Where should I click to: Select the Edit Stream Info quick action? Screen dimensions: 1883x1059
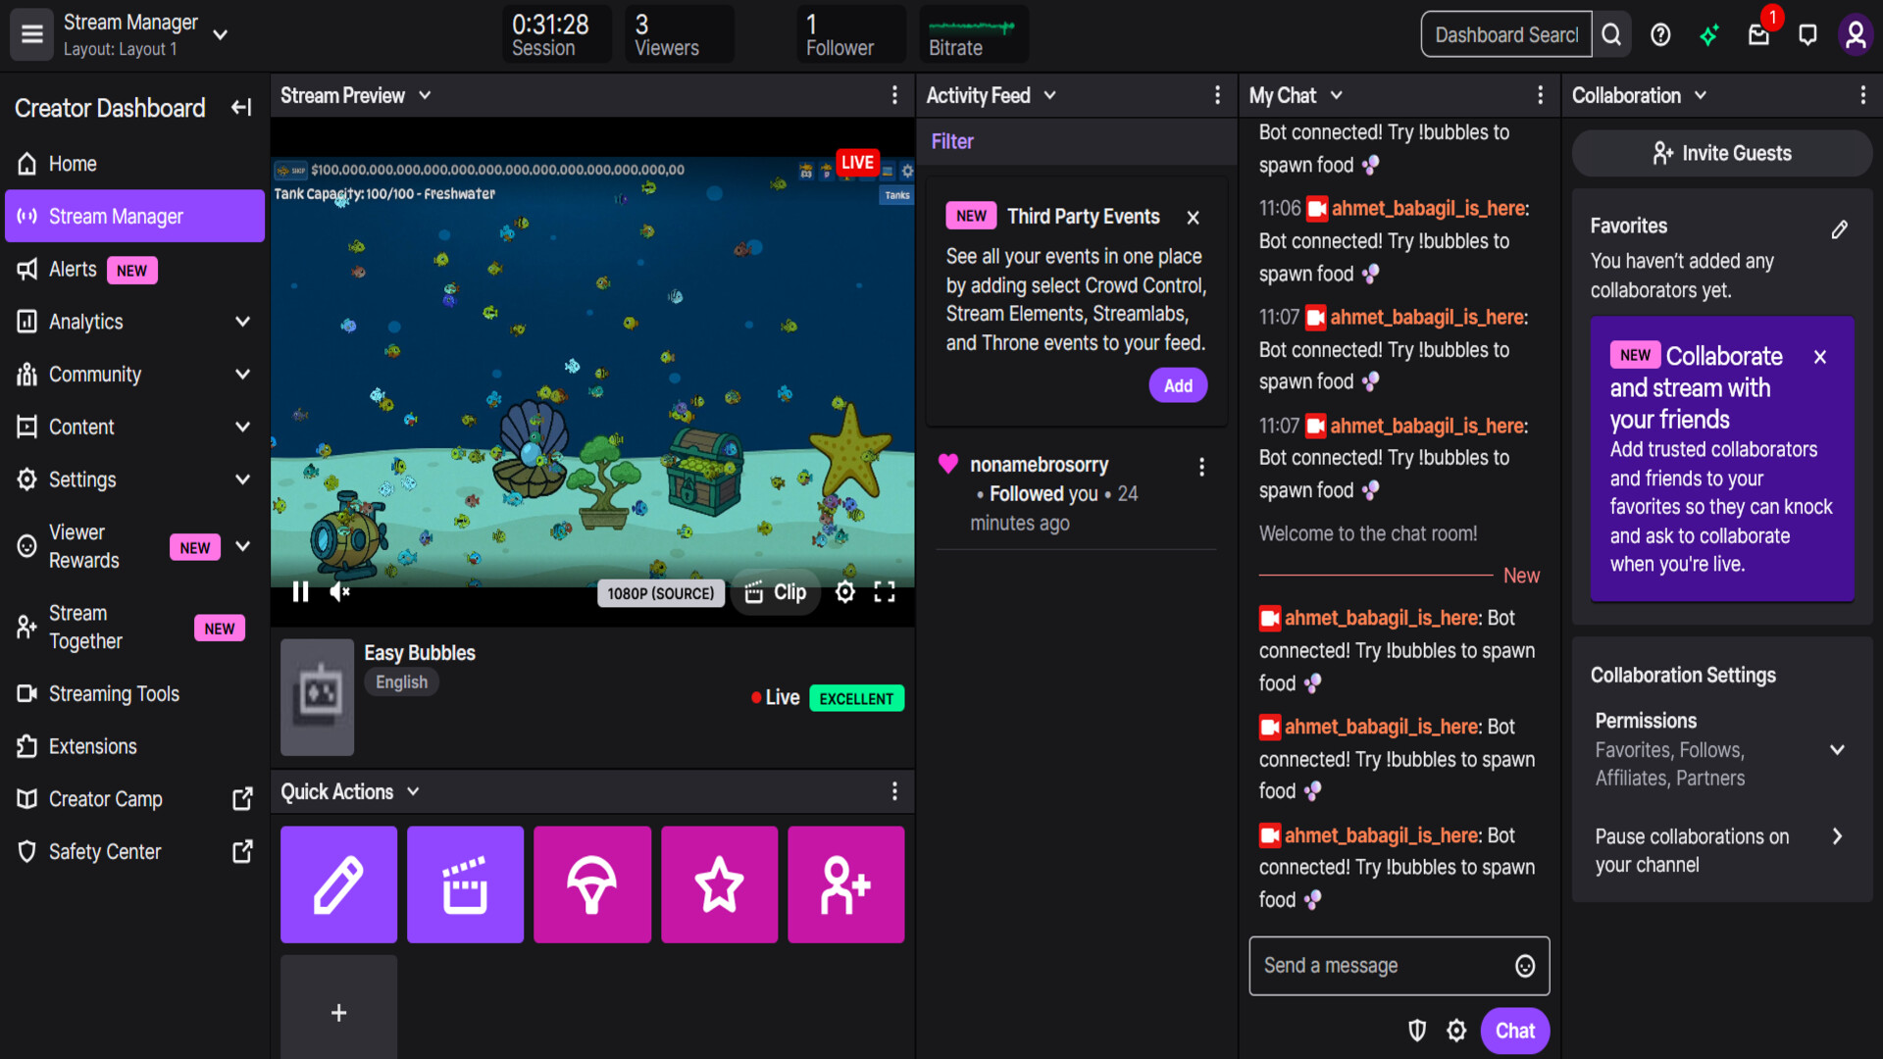tap(337, 883)
